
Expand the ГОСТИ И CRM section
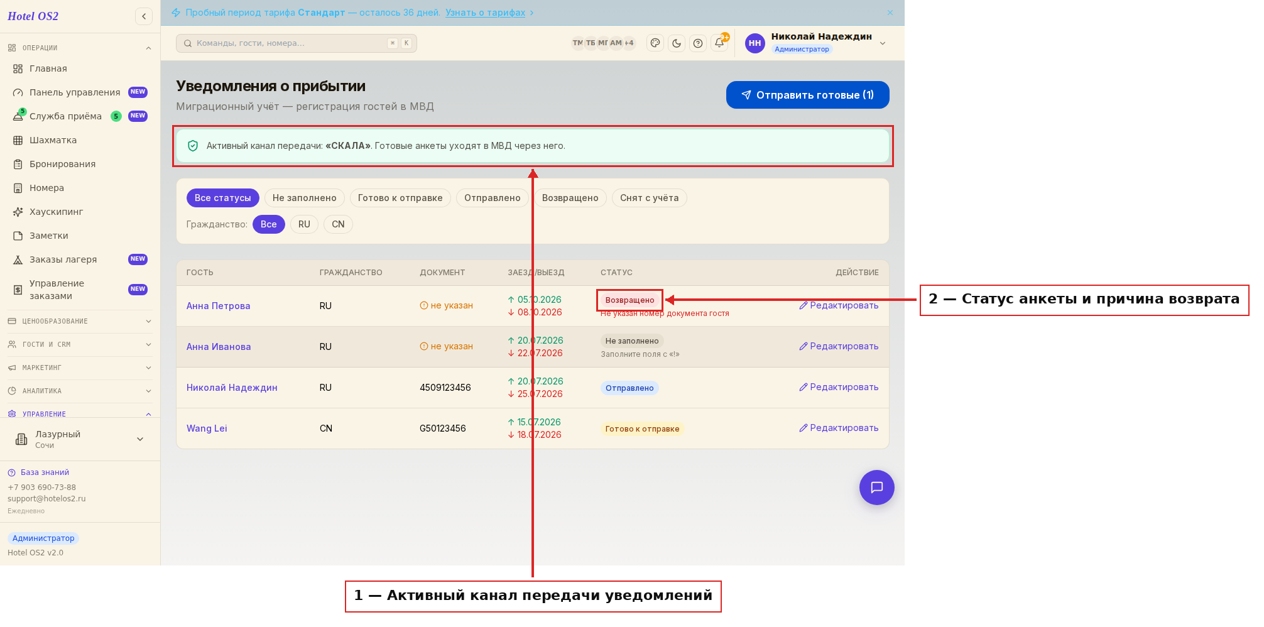pyautogui.click(x=80, y=344)
